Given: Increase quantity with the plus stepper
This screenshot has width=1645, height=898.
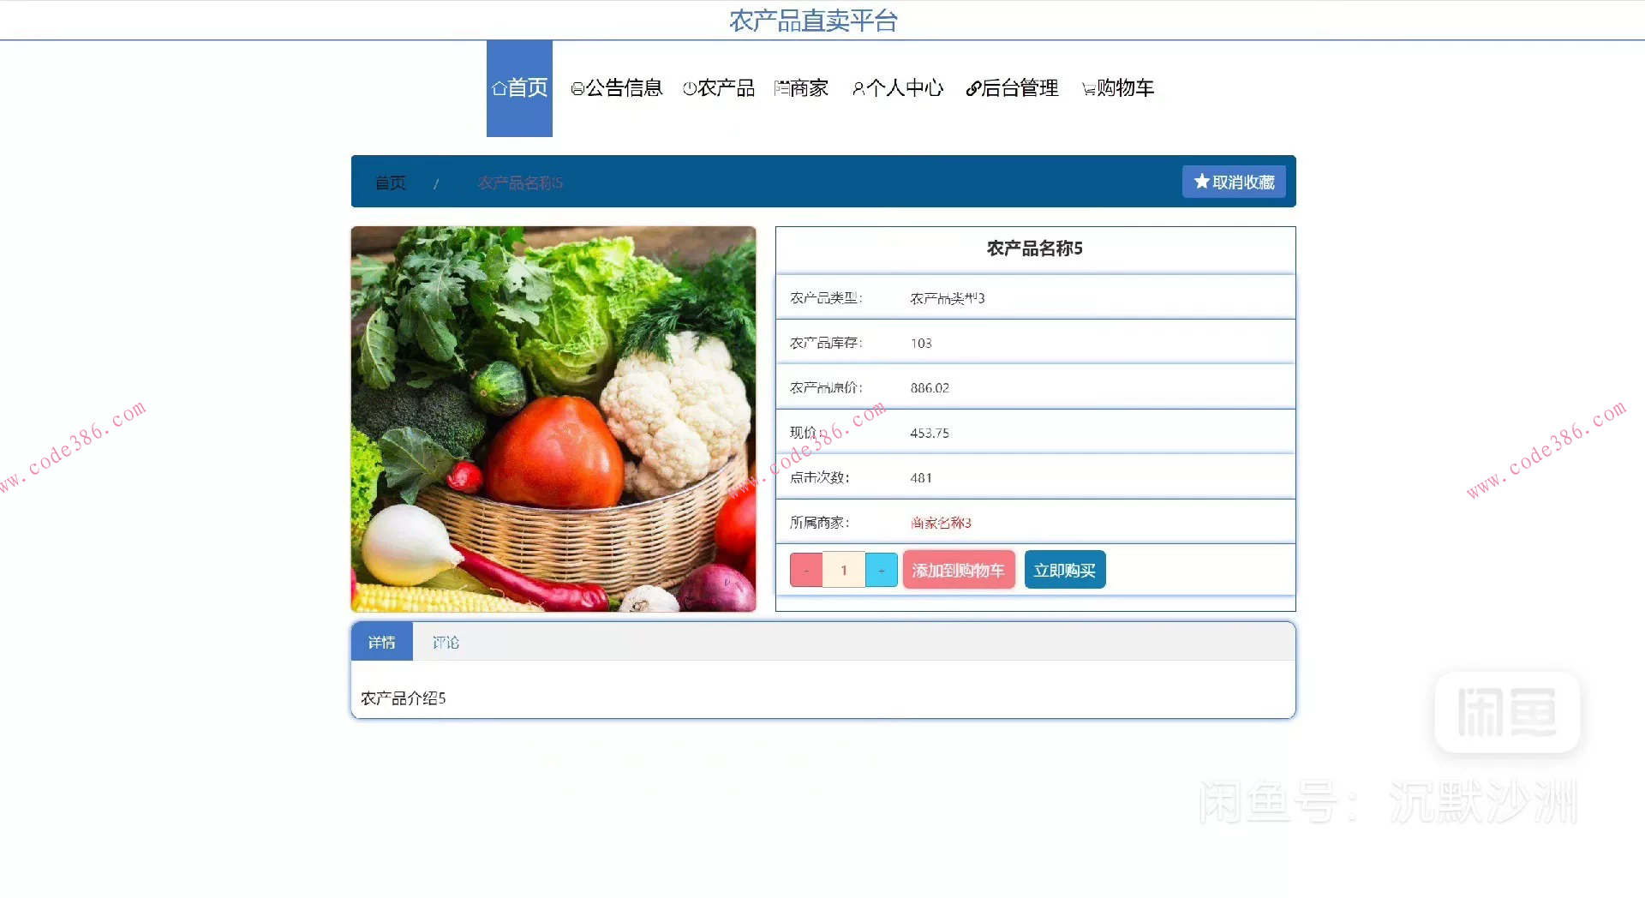Looking at the screenshot, I should click(x=882, y=570).
